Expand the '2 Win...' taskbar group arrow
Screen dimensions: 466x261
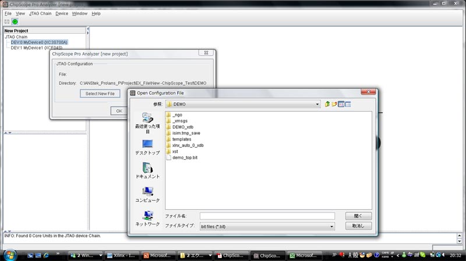pos(100,255)
